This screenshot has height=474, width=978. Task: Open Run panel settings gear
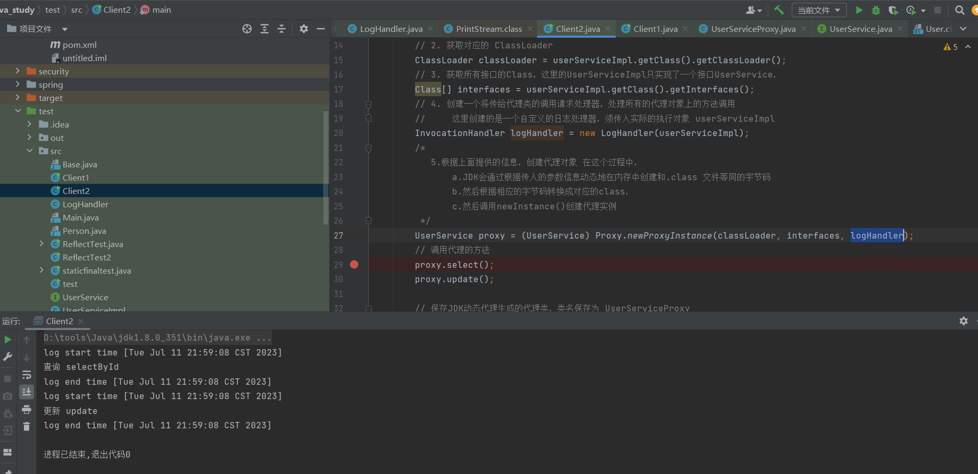pos(964,321)
